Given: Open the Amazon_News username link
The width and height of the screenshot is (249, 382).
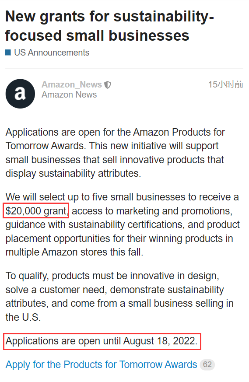Looking at the screenshot, I should pyautogui.click(x=72, y=84).
